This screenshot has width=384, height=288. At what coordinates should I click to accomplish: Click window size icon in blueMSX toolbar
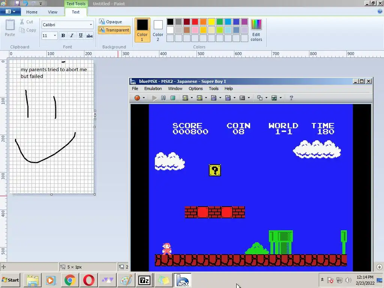(259, 98)
